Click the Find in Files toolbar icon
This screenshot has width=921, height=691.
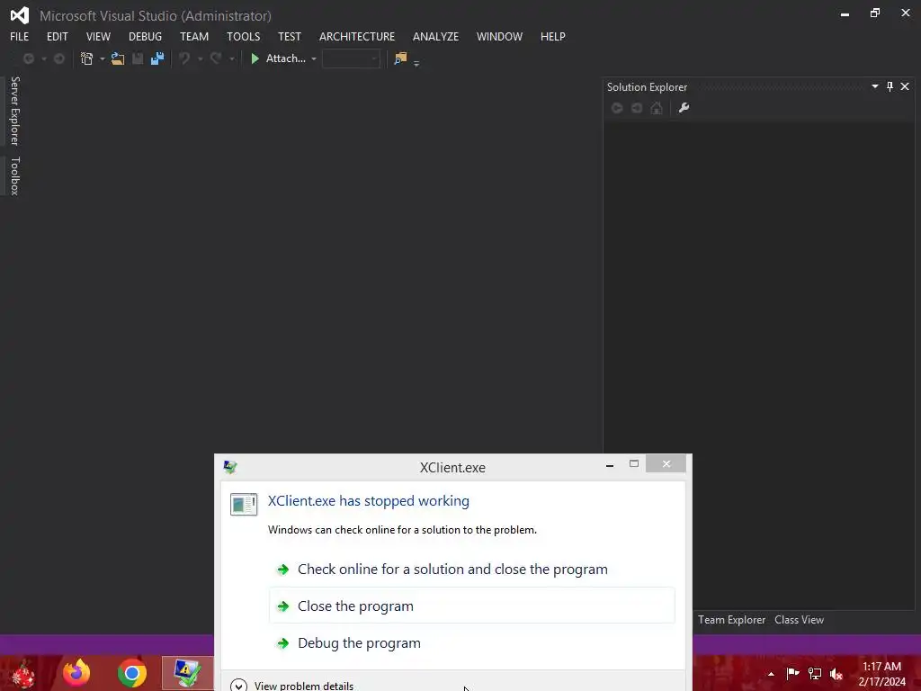point(400,58)
